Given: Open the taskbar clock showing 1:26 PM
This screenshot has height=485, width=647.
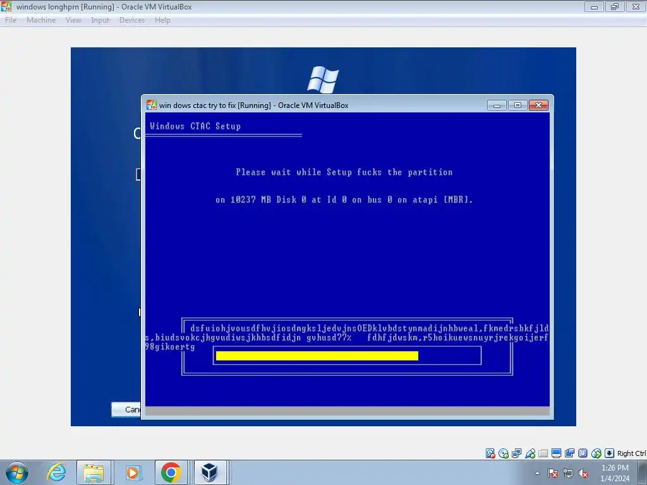Looking at the screenshot, I should (615, 473).
